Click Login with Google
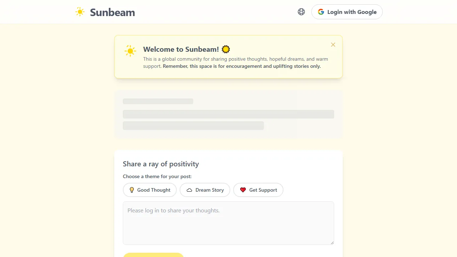Viewport: 457px width, 257px height. pyautogui.click(x=347, y=12)
